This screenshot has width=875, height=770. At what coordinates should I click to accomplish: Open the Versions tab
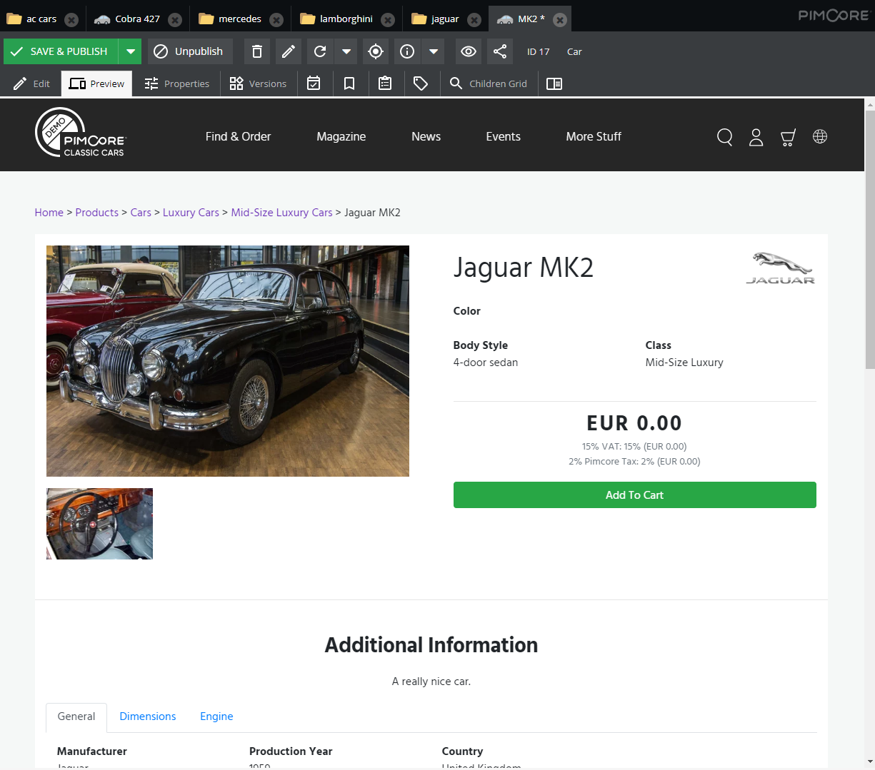(x=258, y=83)
